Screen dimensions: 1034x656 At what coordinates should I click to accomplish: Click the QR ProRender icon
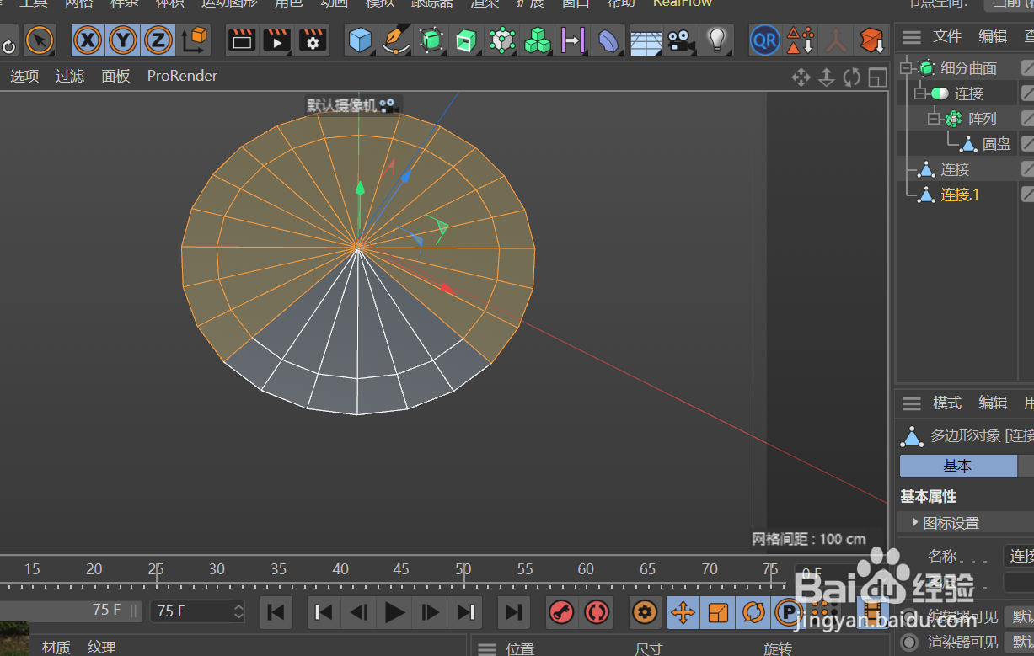[x=764, y=40]
